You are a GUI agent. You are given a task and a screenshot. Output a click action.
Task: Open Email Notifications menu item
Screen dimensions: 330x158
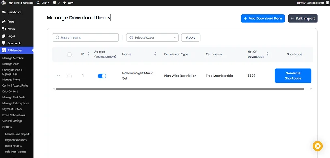pos(13,115)
